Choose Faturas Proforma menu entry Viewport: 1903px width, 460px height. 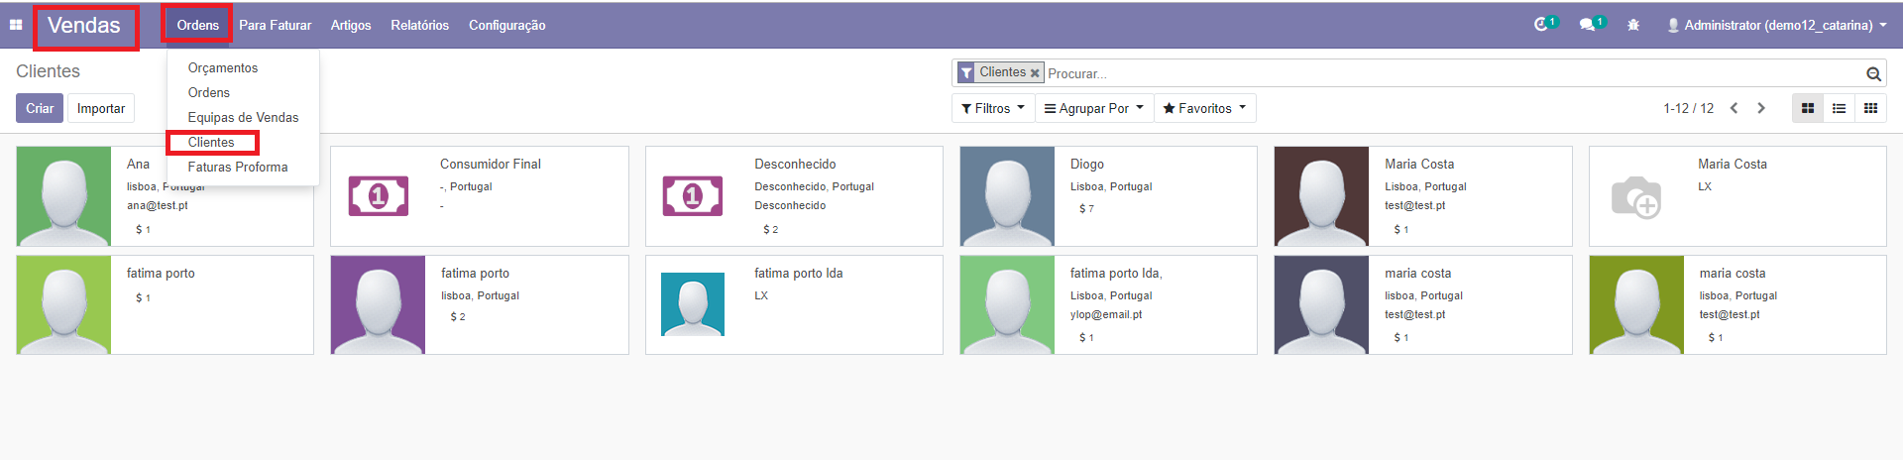238,167
